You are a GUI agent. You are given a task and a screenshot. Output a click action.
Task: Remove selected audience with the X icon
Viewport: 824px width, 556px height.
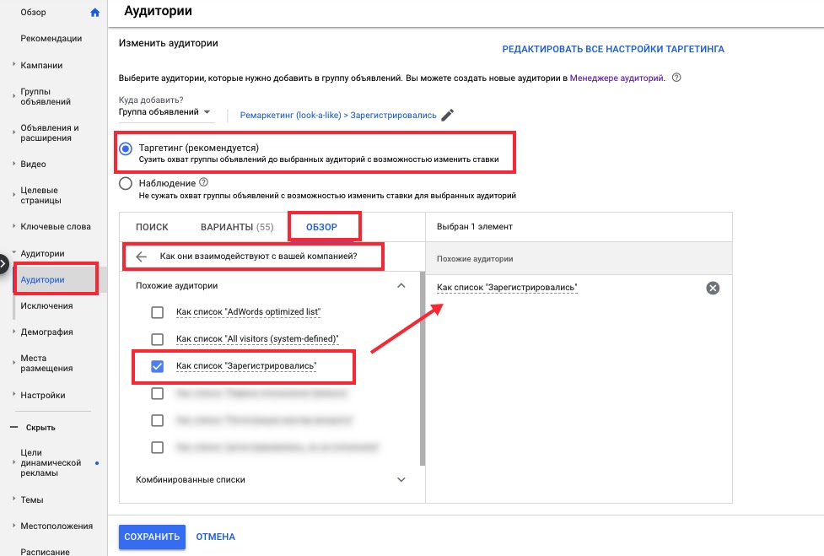pos(713,289)
